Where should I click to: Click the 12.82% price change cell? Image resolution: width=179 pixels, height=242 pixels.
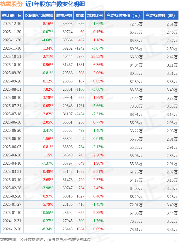[47, 114]
